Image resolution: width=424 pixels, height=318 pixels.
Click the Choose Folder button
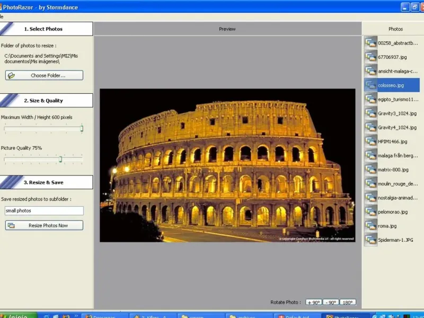[44, 75]
